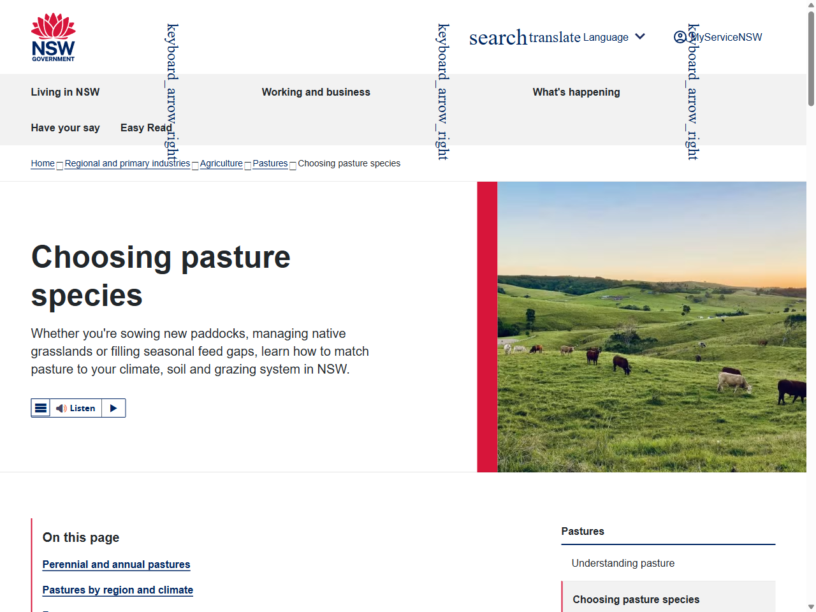Open the Perennial and annual pastures link
Screen dimensions: 816x612
[x=116, y=565]
